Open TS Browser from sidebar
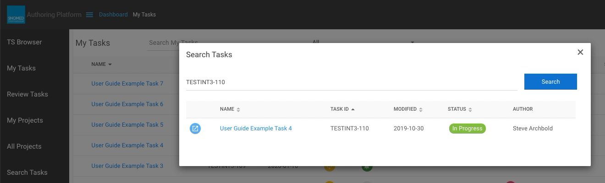The width and height of the screenshot is (605, 183). tap(24, 42)
